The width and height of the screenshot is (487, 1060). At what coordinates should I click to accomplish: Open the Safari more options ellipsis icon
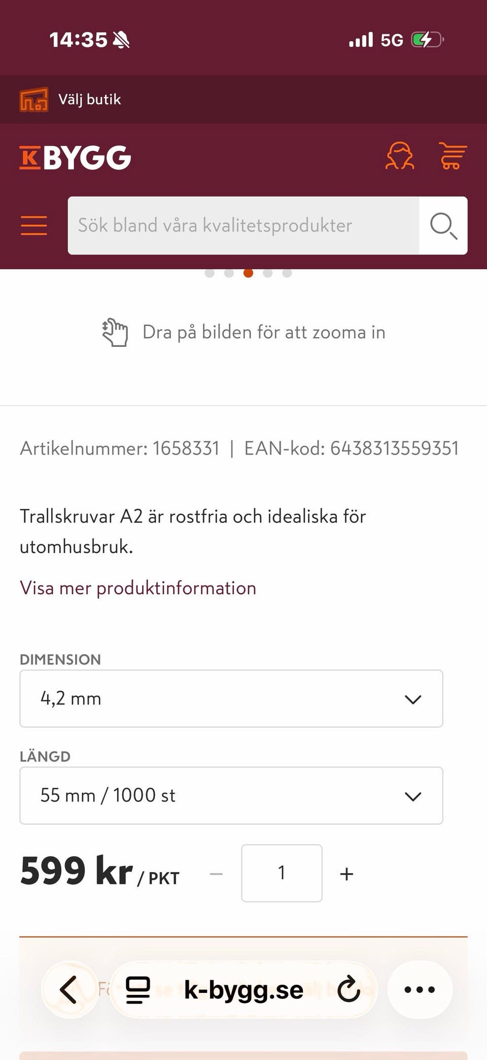click(419, 989)
